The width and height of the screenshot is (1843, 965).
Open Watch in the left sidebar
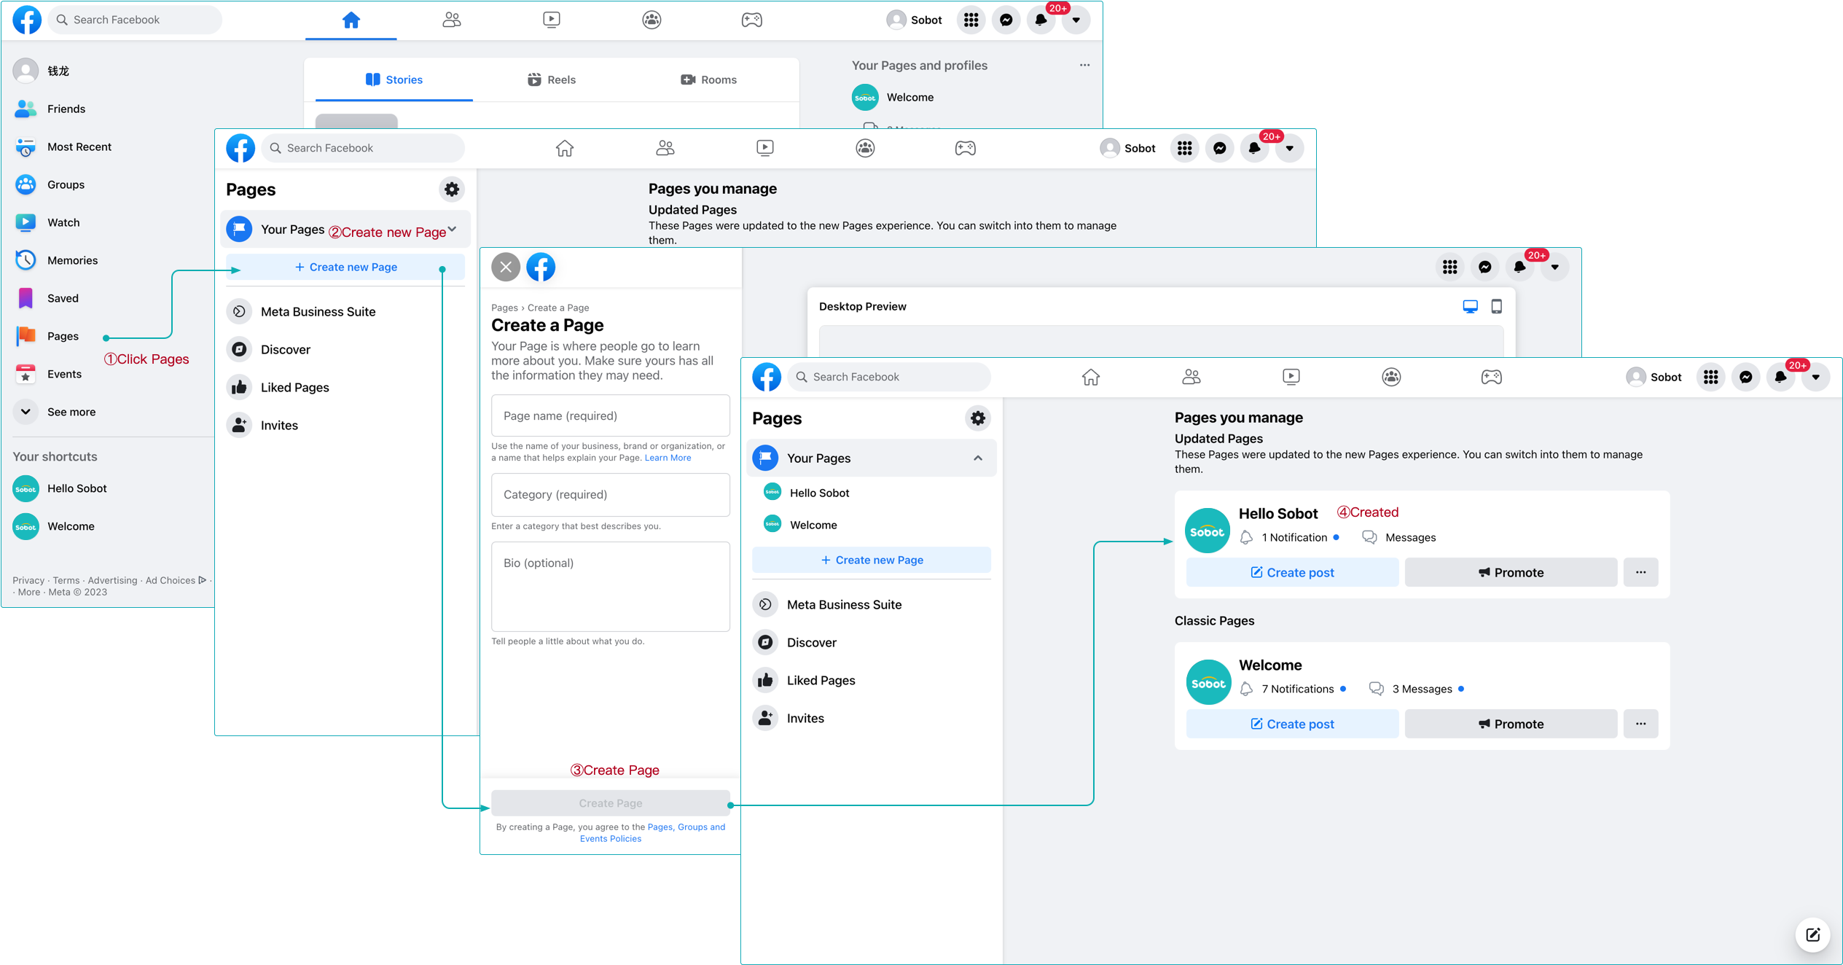point(63,222)
